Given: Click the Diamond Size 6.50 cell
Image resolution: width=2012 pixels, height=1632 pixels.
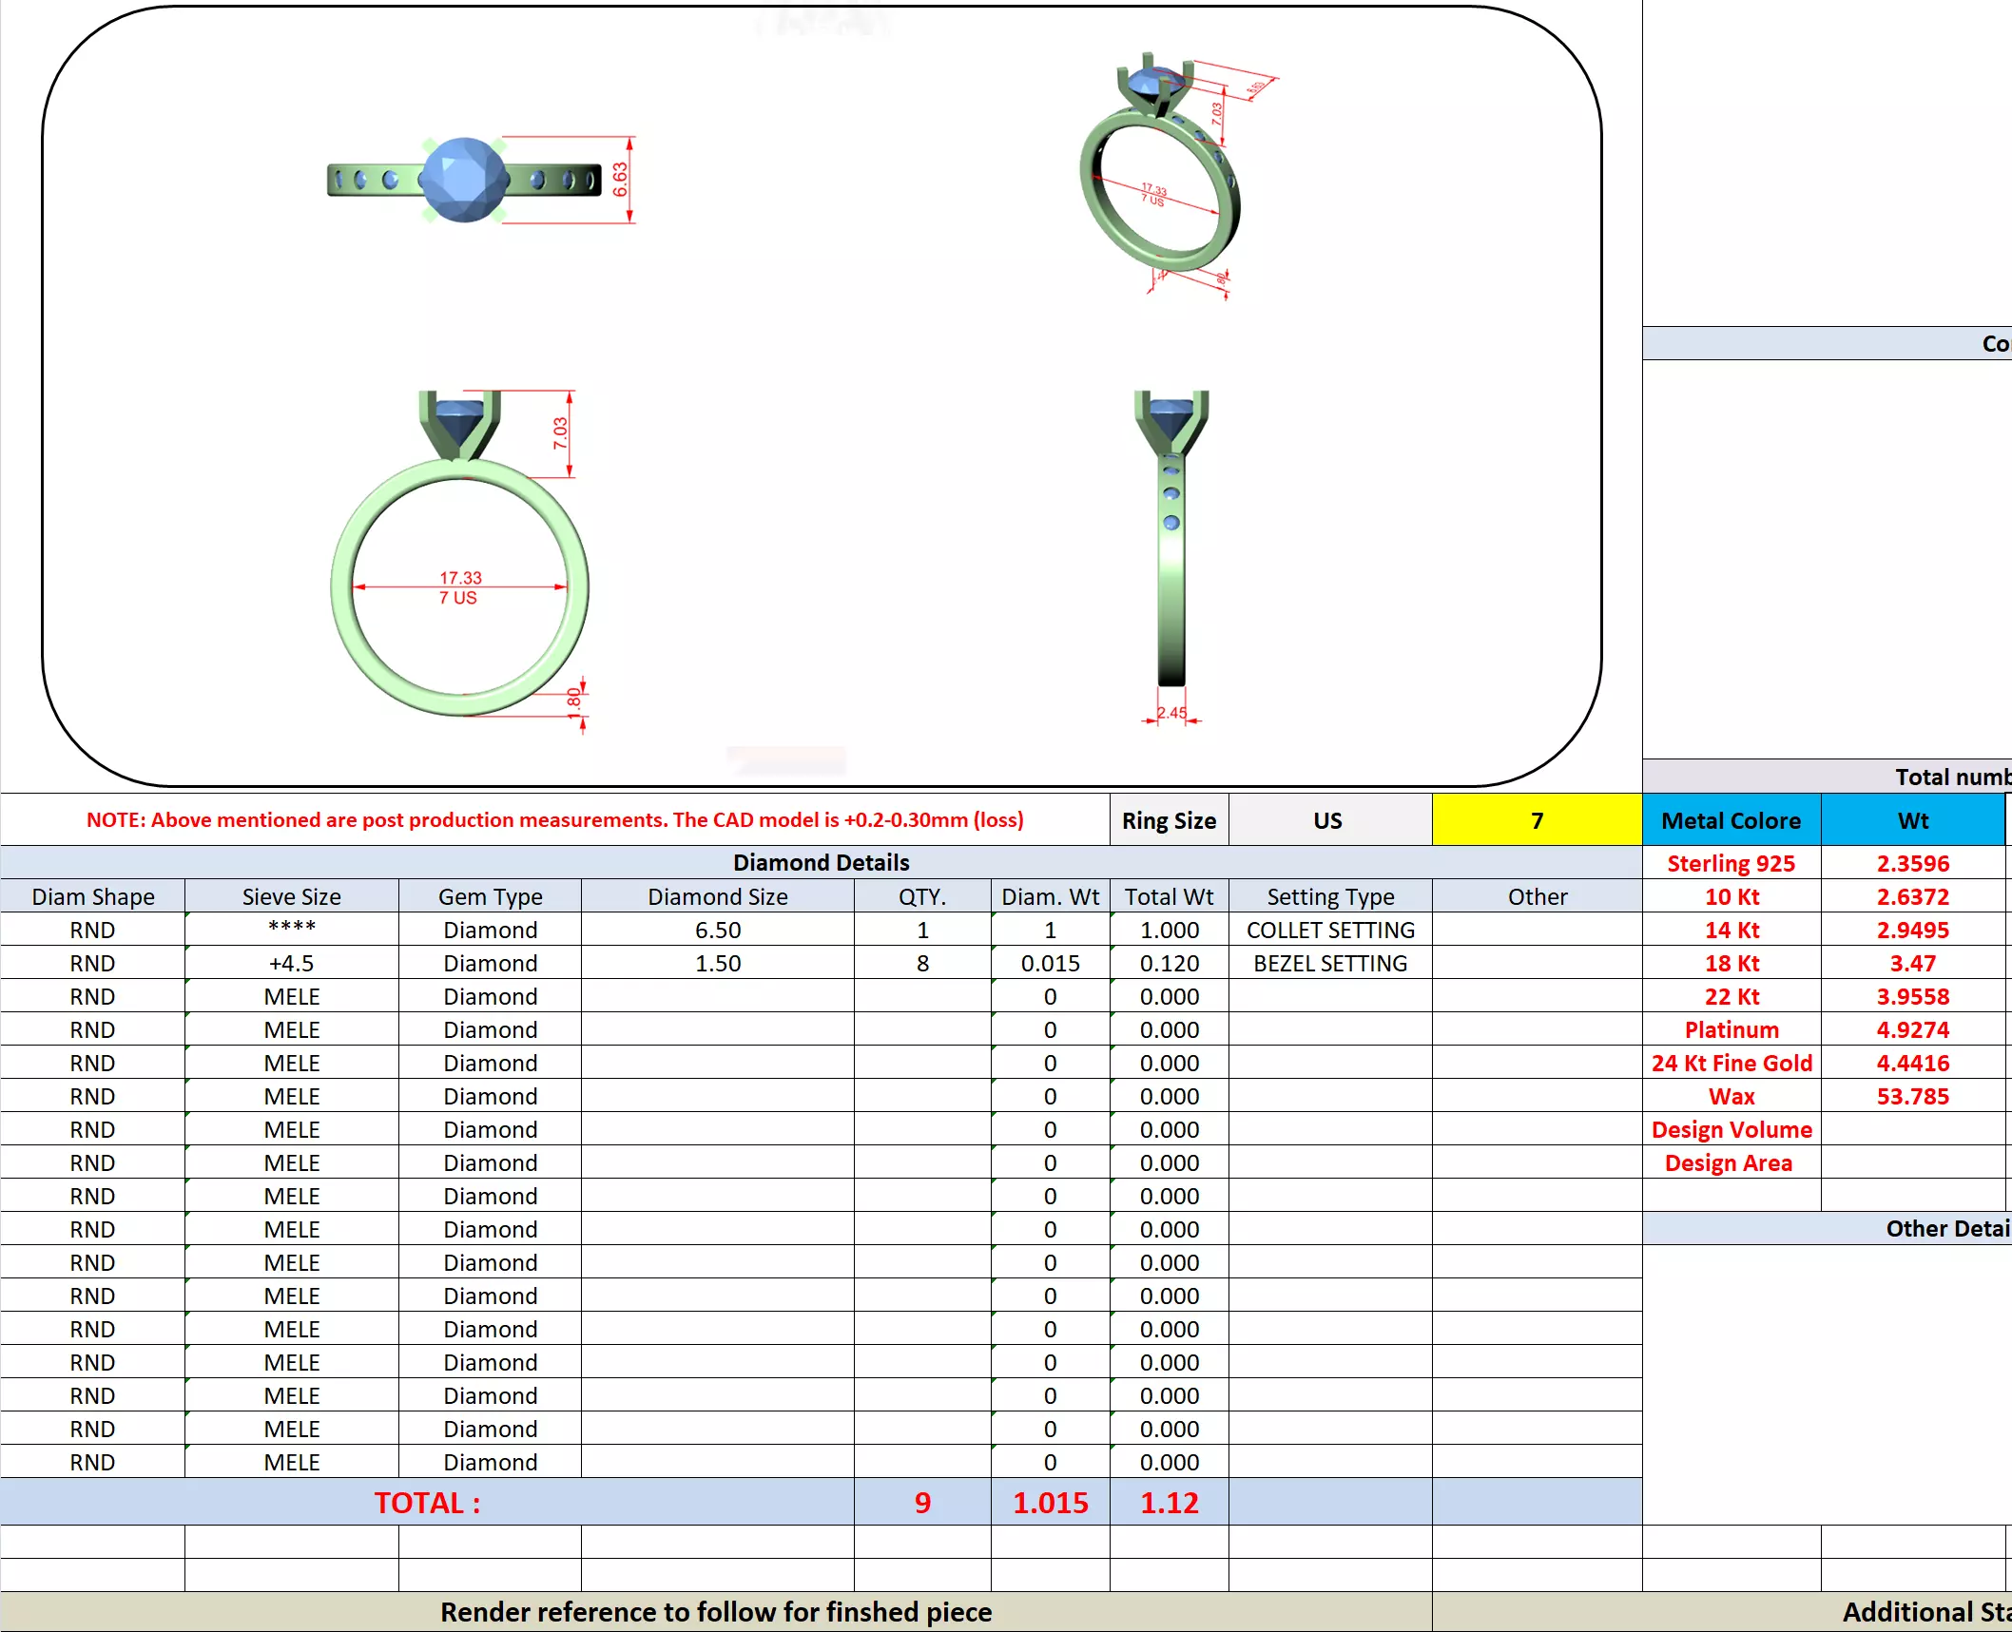Looking at the screenshot, I should click(x=717, y=930).
